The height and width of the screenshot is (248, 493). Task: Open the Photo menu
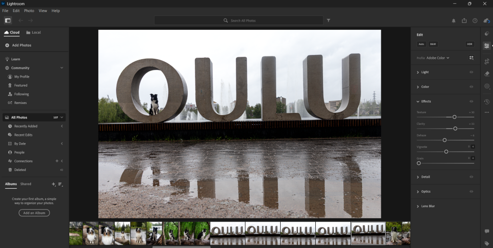point(29,11)
